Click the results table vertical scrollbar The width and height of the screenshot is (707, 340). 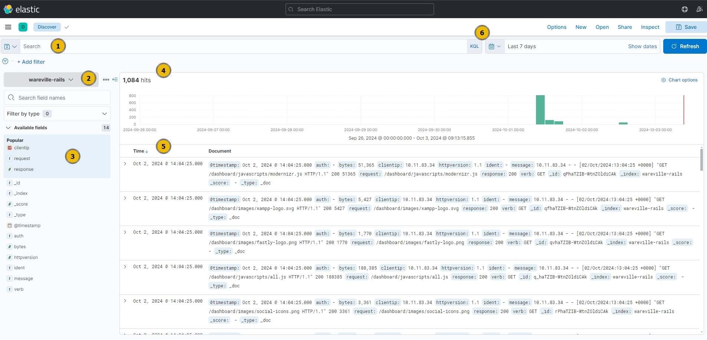[x=701, y=160]
